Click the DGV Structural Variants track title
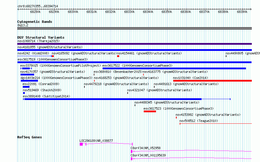 click(x=41, y=37)
